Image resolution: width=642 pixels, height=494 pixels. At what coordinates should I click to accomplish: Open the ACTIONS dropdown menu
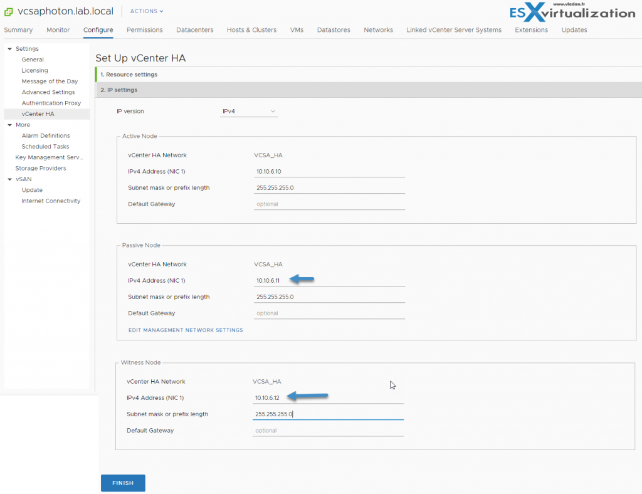coord(147,11)
